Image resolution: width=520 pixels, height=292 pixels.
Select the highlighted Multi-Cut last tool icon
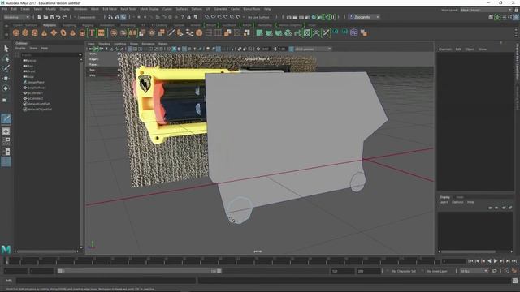[x=6, y=118]
